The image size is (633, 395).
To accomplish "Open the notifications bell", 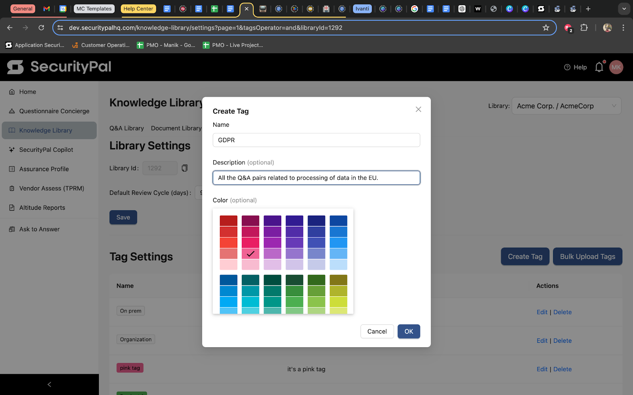I will [x=599, y=67].
